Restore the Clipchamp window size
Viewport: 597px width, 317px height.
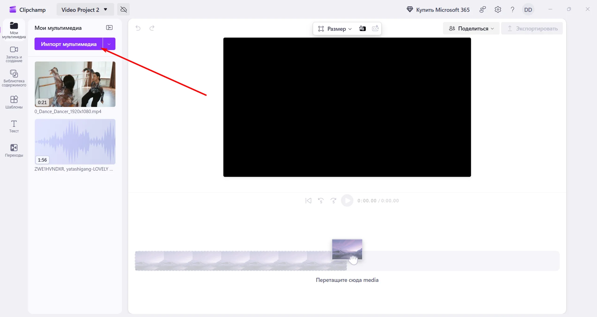pyautogui.click(x=569, y=9)
